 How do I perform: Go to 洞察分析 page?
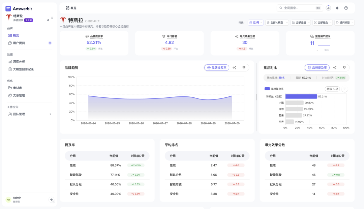coord(29,62)
